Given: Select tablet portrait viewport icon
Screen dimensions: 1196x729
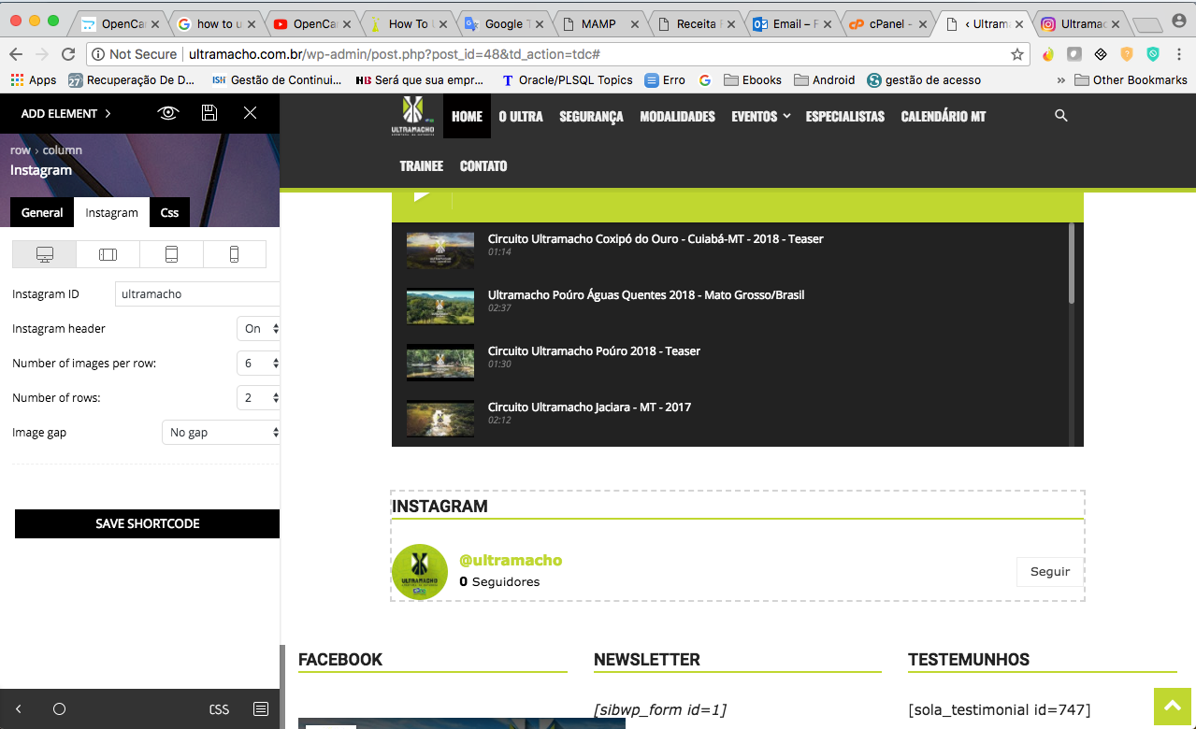Looking at the screenshot, I should [171, 254].
